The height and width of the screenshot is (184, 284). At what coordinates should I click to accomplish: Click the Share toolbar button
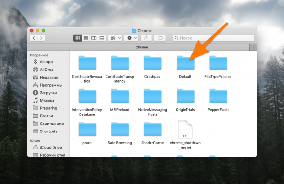[146, 38]
